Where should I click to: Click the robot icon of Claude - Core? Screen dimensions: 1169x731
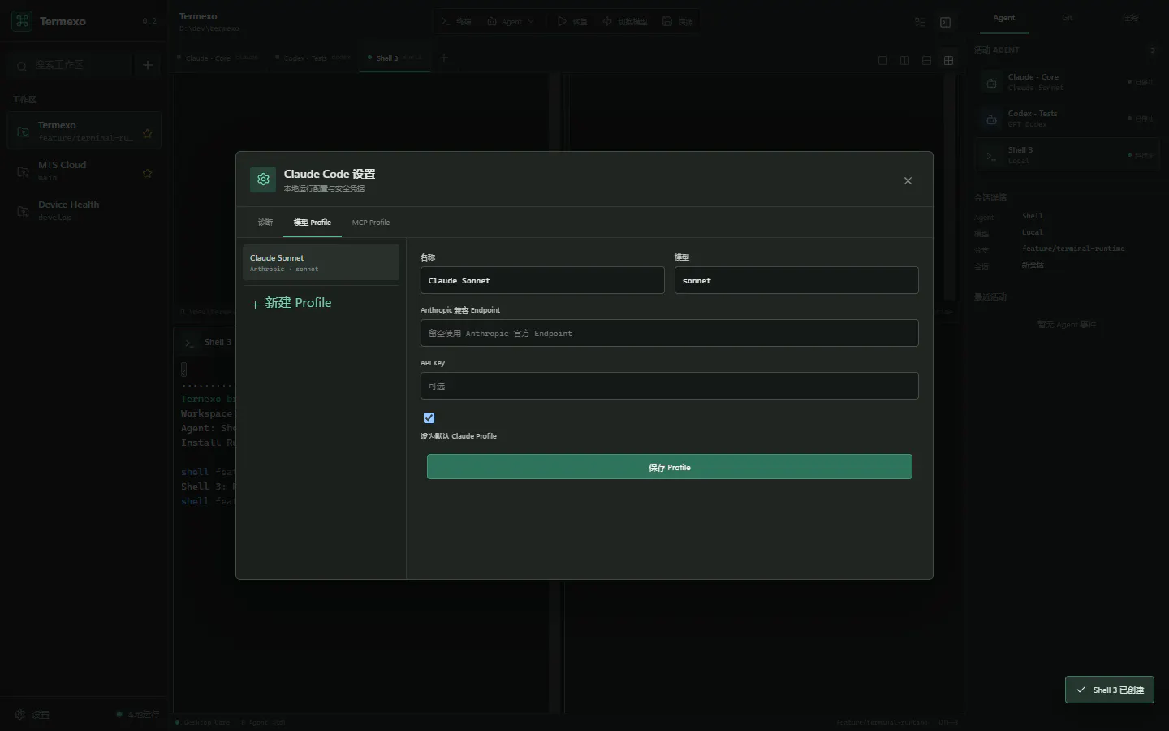pyautogui.click(x=991, y=83)
